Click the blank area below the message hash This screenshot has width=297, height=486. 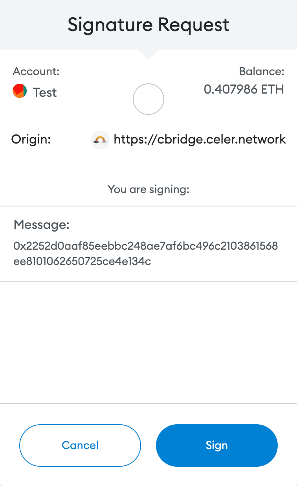(x=148, y=342)
